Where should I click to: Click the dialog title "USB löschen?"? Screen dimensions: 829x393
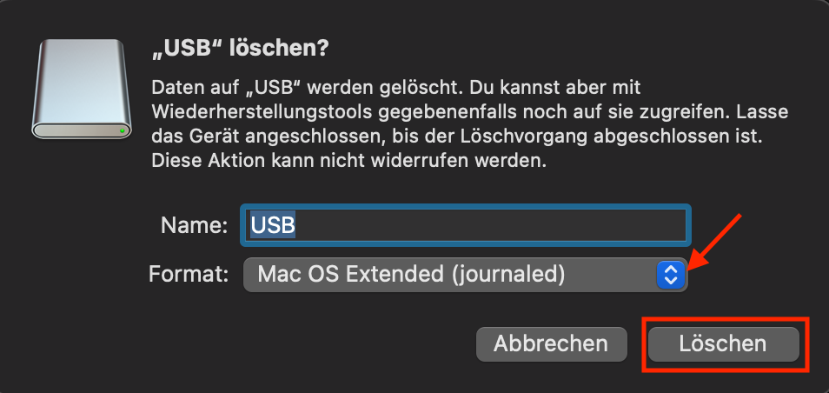pyautogui.click(x=240, y=49)
